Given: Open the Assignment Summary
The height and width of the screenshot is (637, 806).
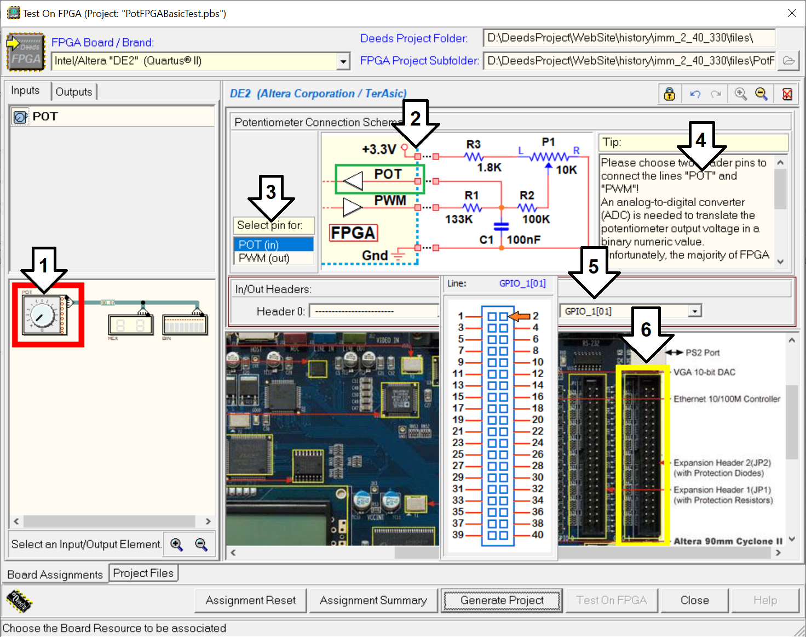Looking at the screenshot, I should [373, 600].
